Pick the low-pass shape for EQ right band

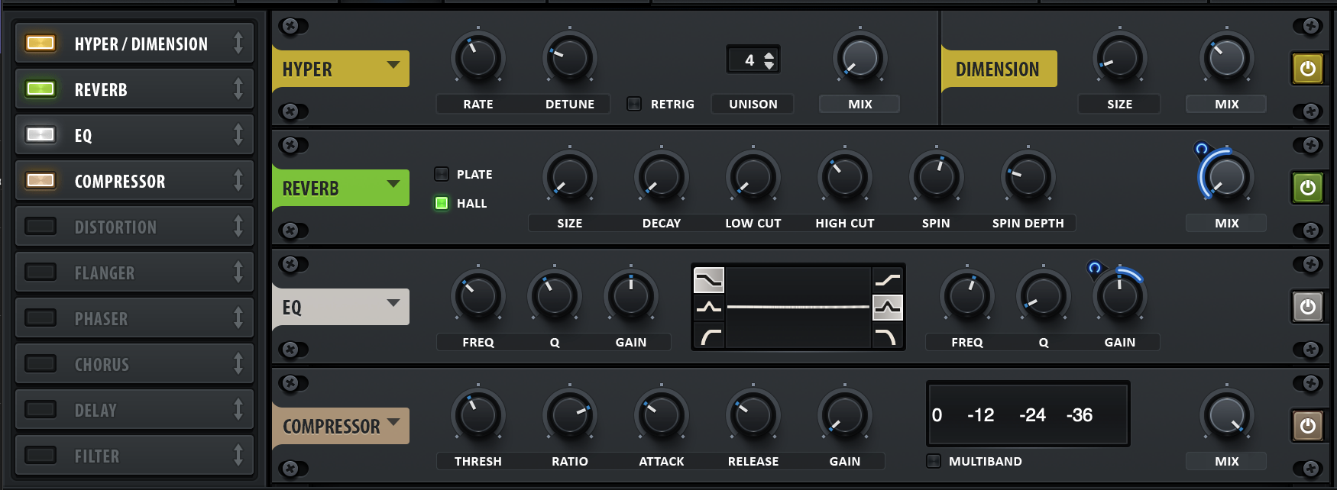(888, 336)
